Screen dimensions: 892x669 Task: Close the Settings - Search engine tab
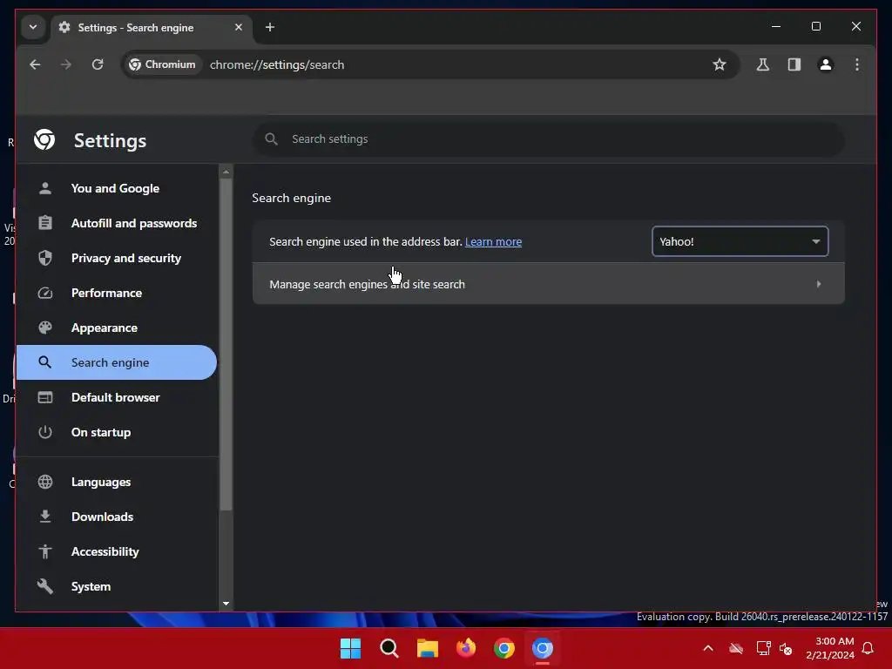pos(239,27)
